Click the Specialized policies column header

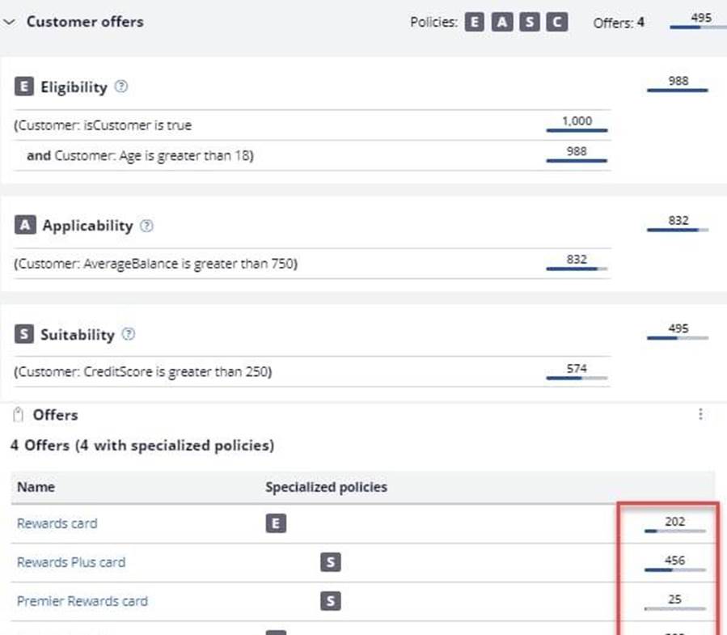(x=326, y=487)
